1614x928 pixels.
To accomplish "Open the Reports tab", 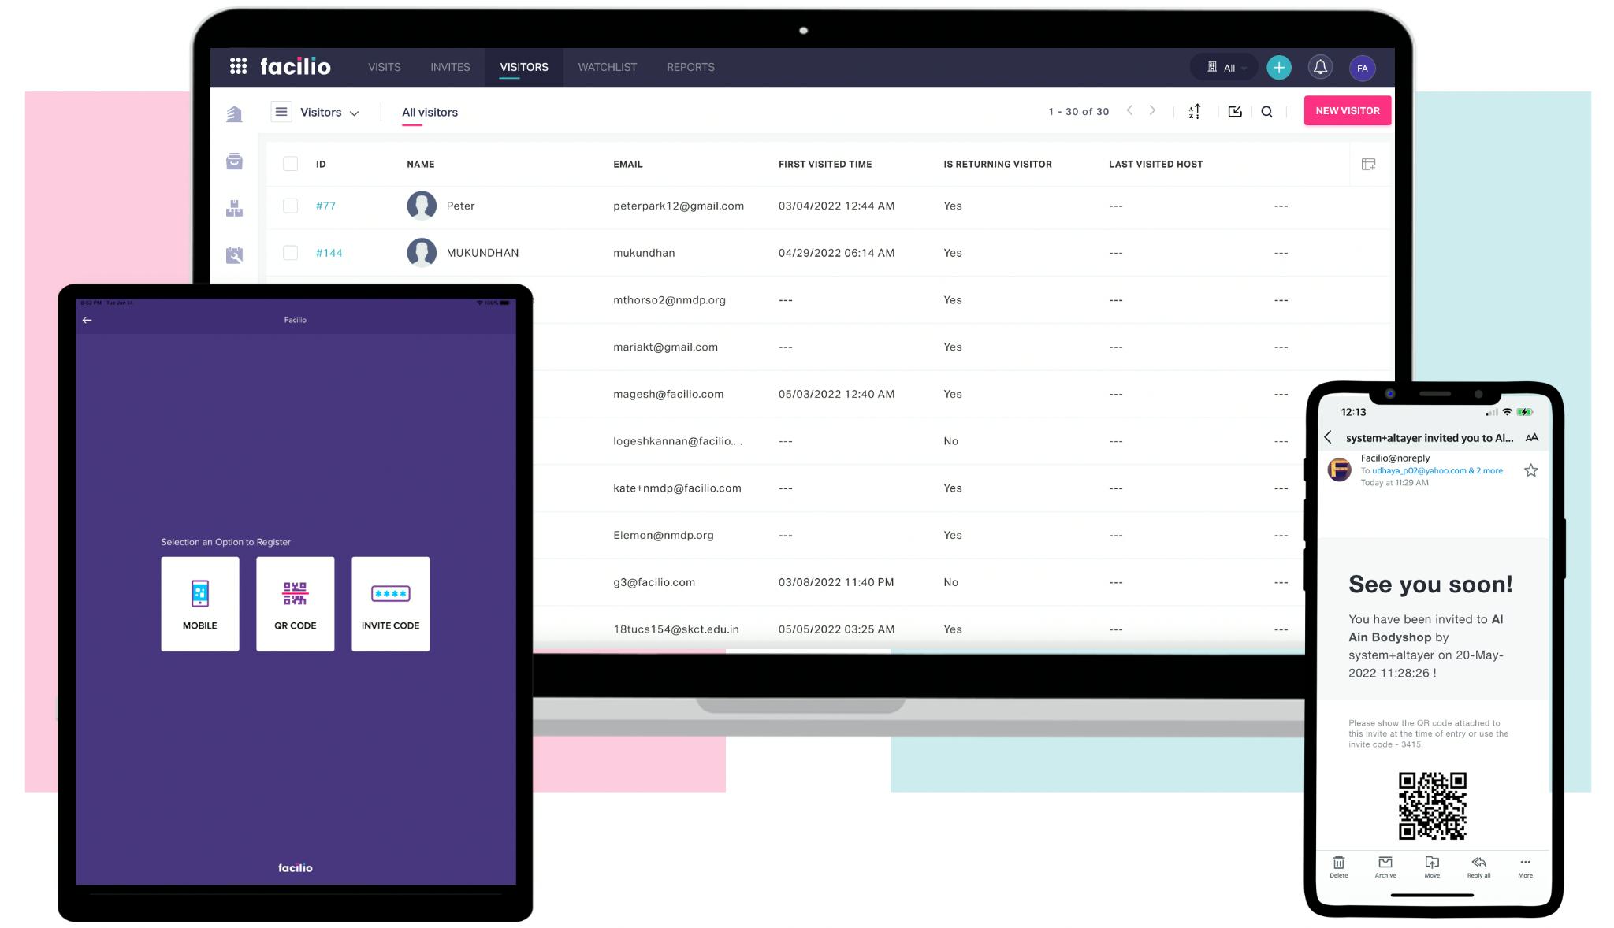I will click(690, 67).
